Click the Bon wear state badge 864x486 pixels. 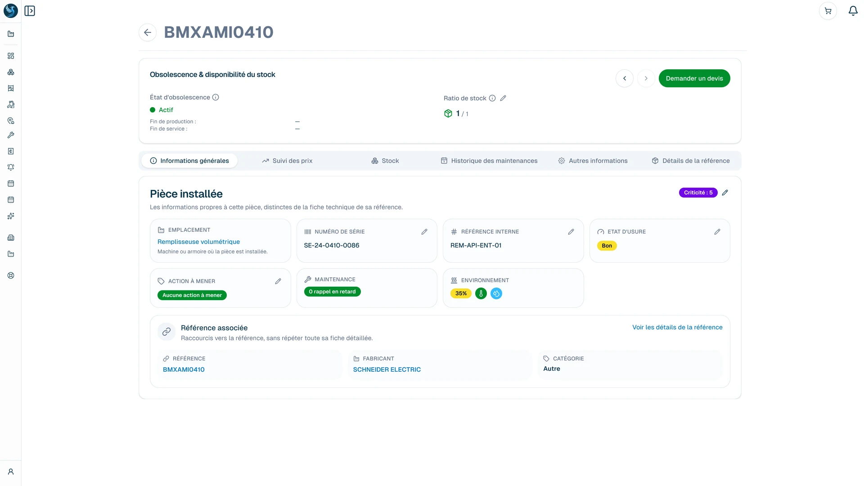[607, 246]
